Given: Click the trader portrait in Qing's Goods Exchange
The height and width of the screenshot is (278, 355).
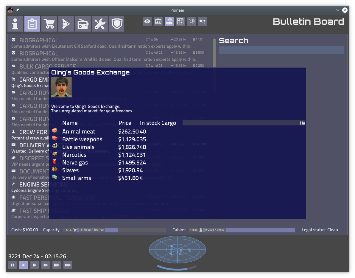Looking at the screenshot, I should pos(61,87).
